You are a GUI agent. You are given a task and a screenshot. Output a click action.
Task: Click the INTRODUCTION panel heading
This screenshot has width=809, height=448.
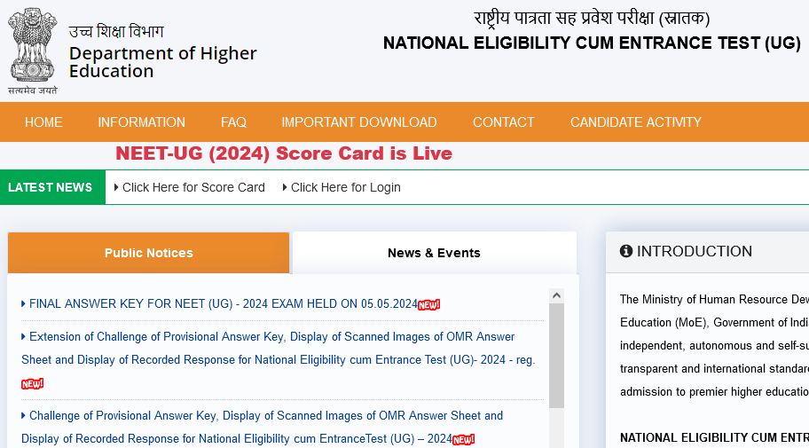tap(695, 251)
